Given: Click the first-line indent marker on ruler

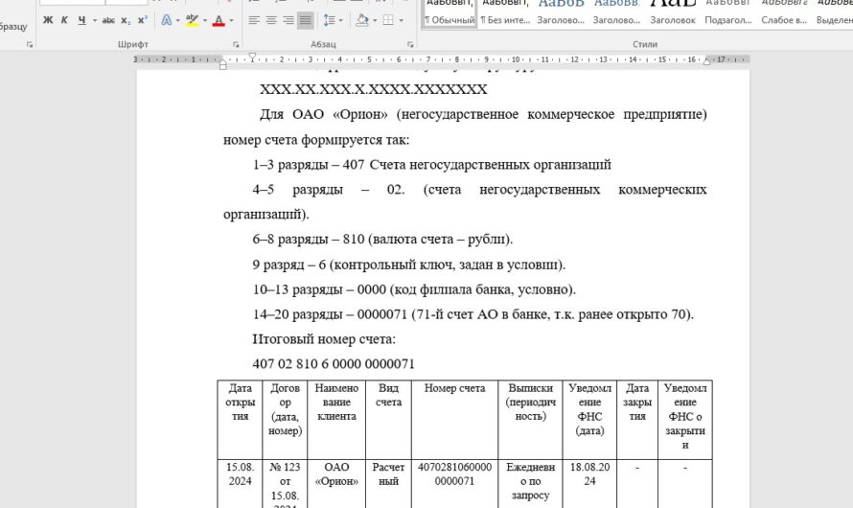Looking at the screenshot, I should tap(252, 57).
